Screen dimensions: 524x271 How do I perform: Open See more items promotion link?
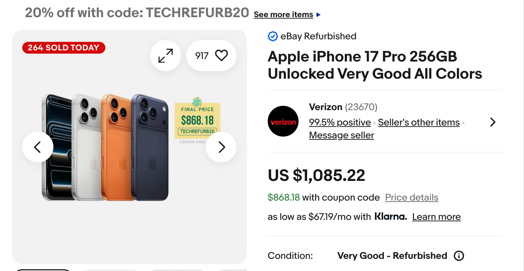click(283, 14)
